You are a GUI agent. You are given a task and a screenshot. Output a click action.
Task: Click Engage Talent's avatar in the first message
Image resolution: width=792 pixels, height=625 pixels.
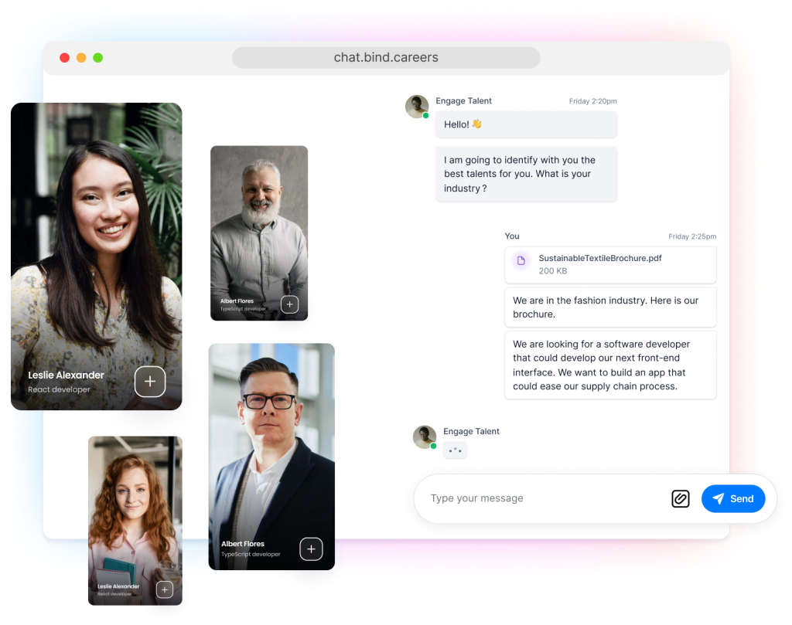(x=417, y=106)
